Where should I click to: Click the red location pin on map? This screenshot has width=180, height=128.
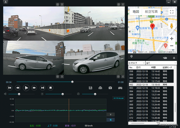(x=152, y=27)
